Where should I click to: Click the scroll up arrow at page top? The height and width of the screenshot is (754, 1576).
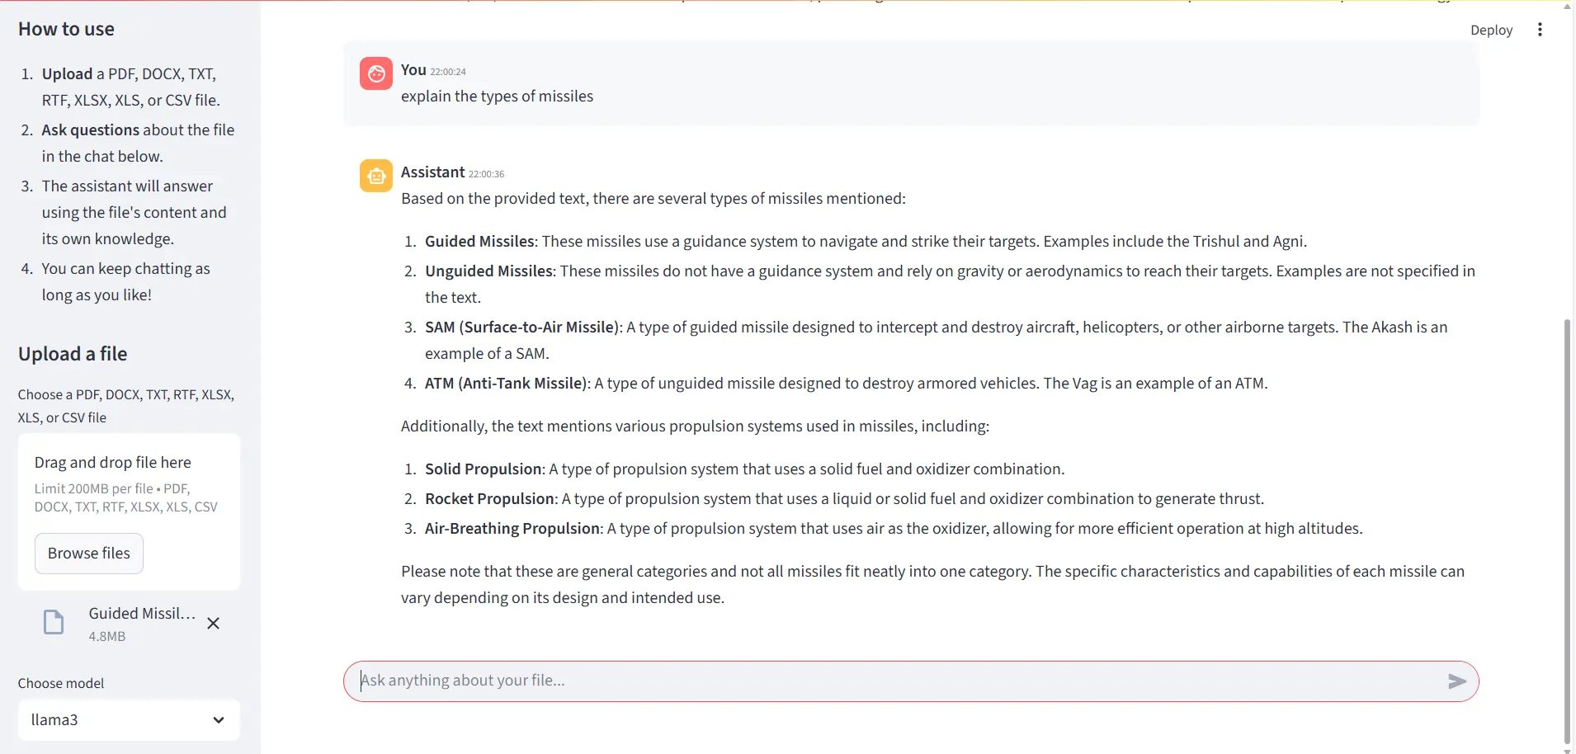tap(1567, 6)
